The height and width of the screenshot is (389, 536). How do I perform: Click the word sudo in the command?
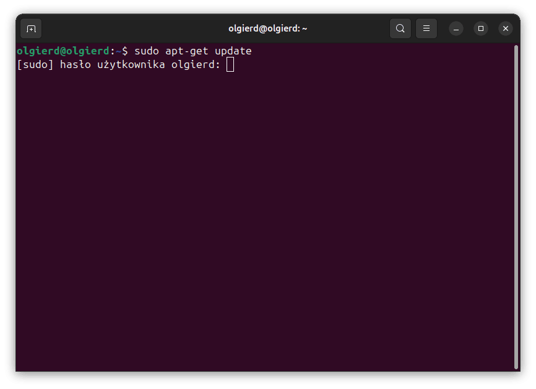[x=146, y=51]
